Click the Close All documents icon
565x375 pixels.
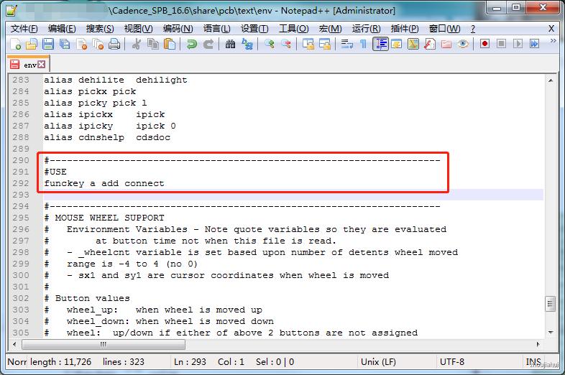click(x=98, y=44)
